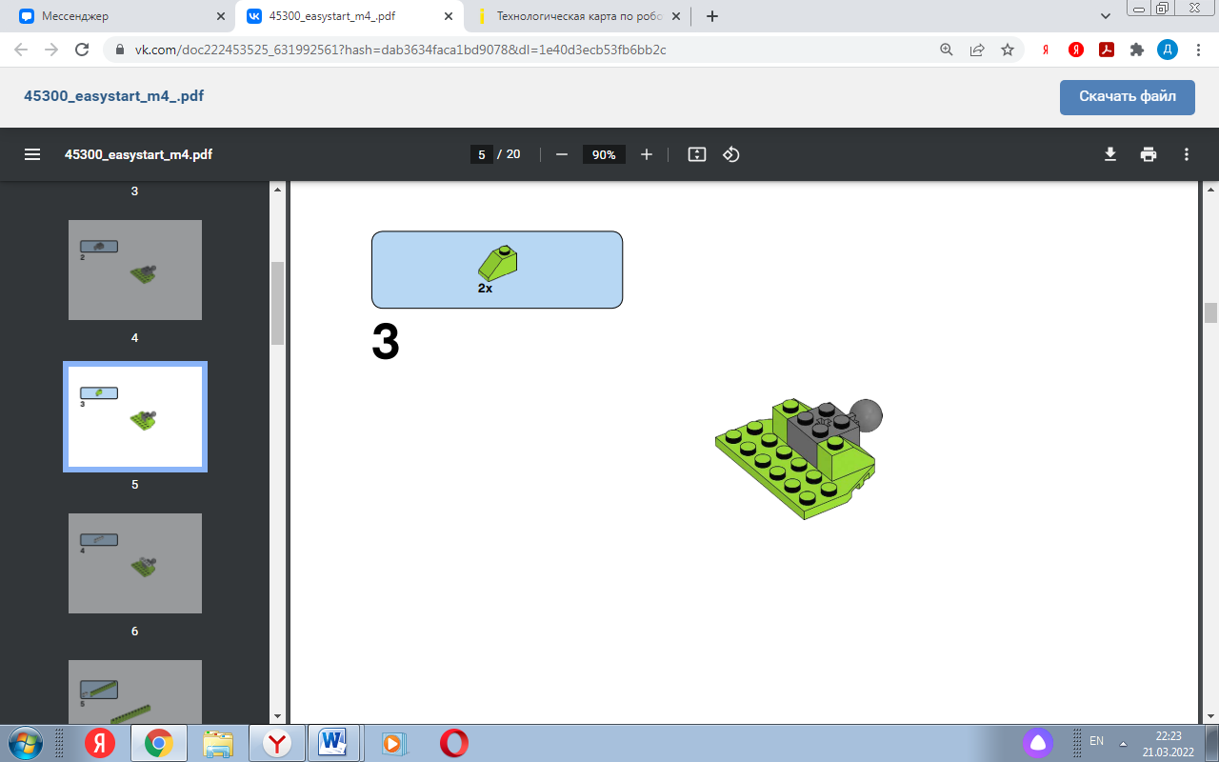Open the Chrome extensions puzzle icon
This screenshot has height=762, width=1219.
pos(1136,50)
